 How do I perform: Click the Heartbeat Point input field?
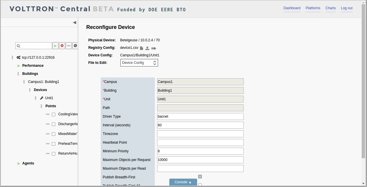pyautogui.click(x=200, y=142)
